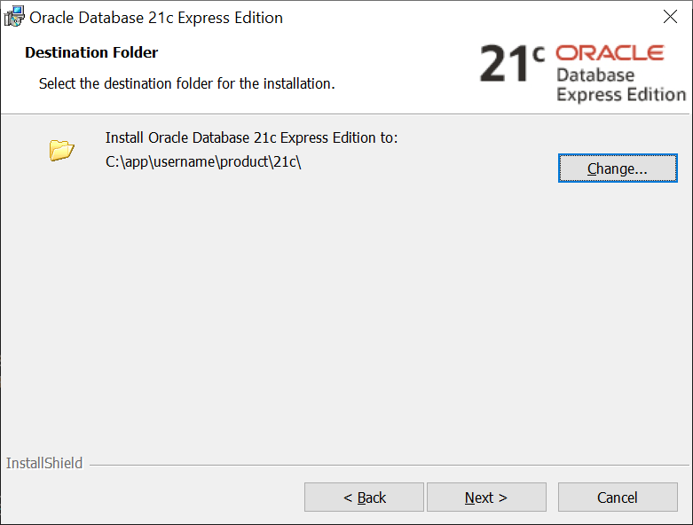Click the installer icon in title bar

click(x=14, y=17)
